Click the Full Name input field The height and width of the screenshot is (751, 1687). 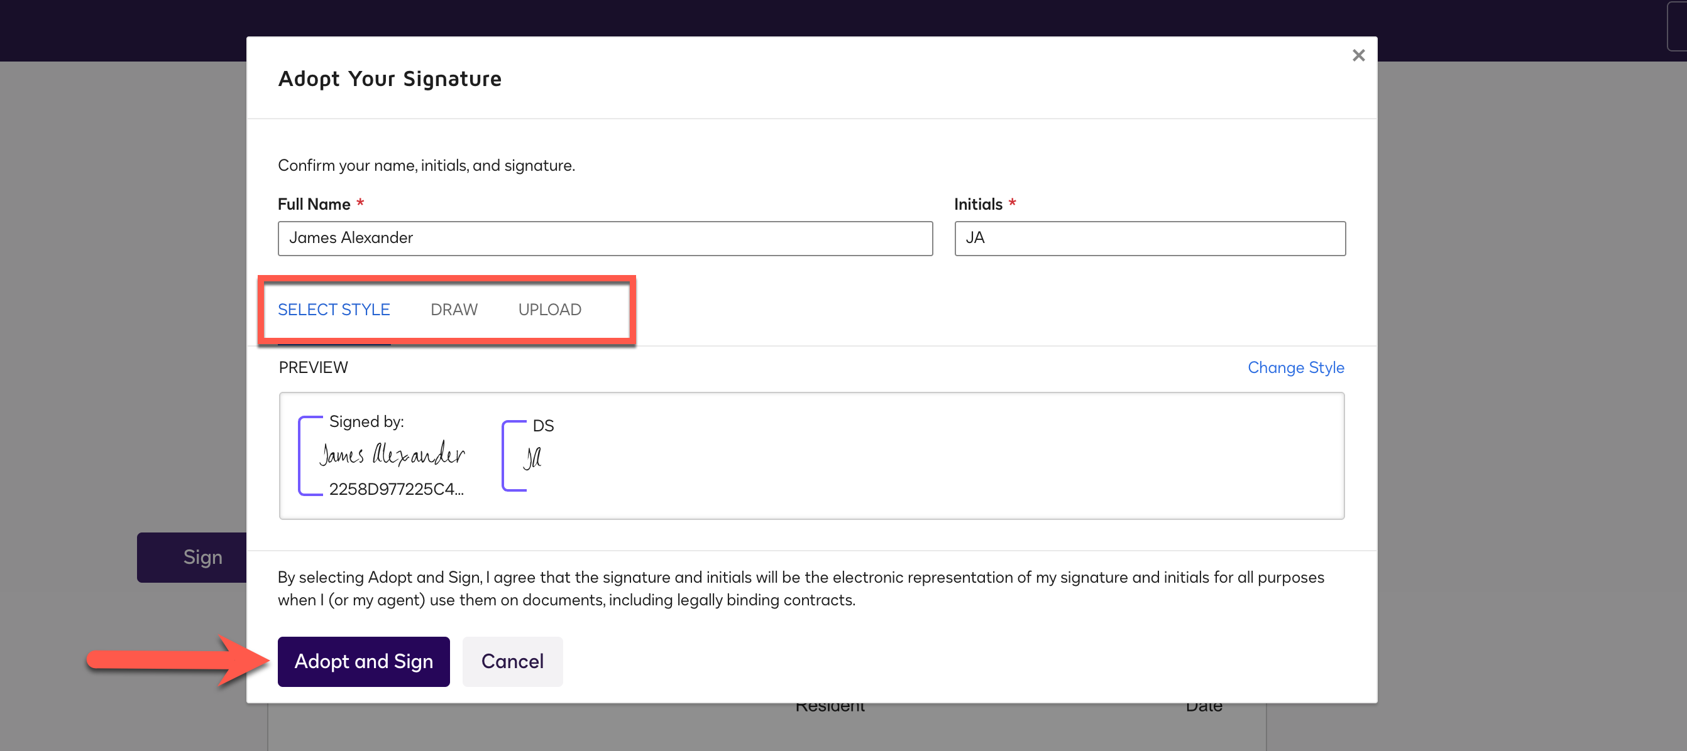tap(605, 238)
